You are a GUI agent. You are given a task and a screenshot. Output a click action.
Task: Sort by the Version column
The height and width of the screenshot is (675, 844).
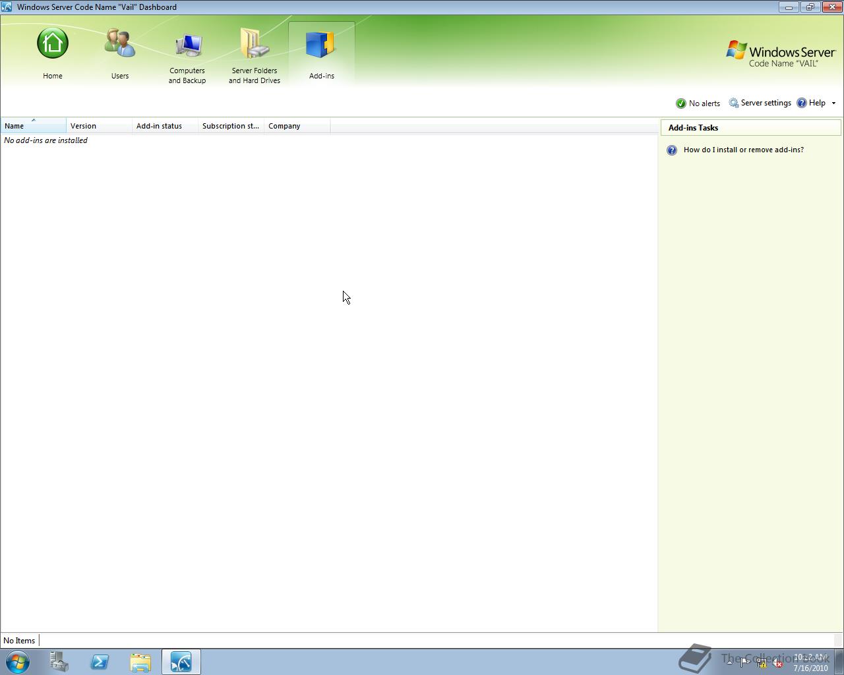(100, 126)
